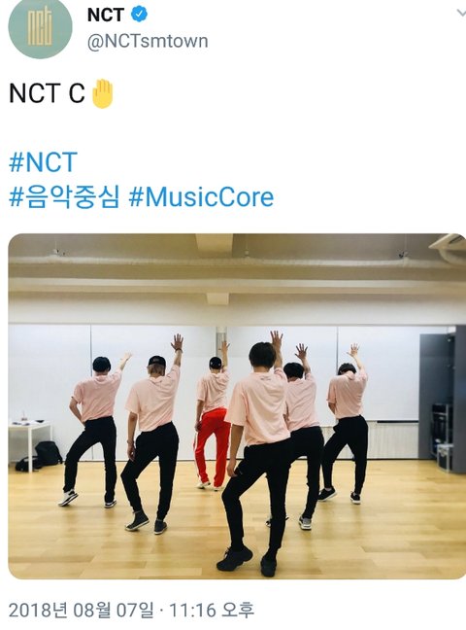Click the raised hand emoji
The width and height of the screenshot is (466, 630).
point(103,93)
